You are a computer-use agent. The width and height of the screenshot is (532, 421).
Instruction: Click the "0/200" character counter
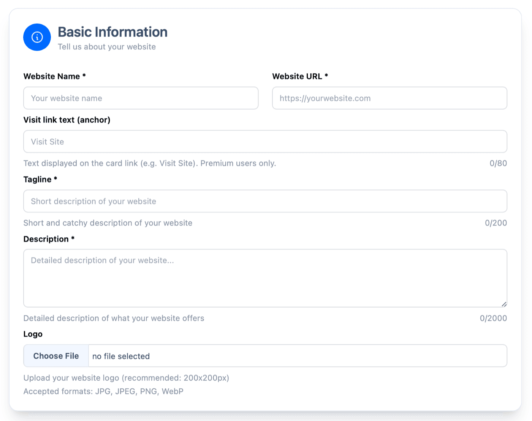click(496, 223)
